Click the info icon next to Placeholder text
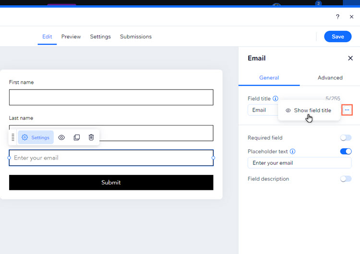This screenshot has height=254, width=360. click(293, 151)
